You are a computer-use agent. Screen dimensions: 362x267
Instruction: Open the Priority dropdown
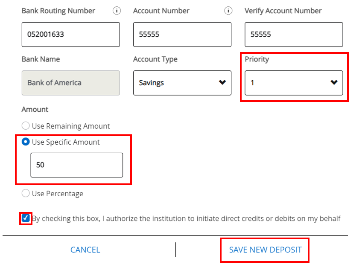(x=294, y=83)
